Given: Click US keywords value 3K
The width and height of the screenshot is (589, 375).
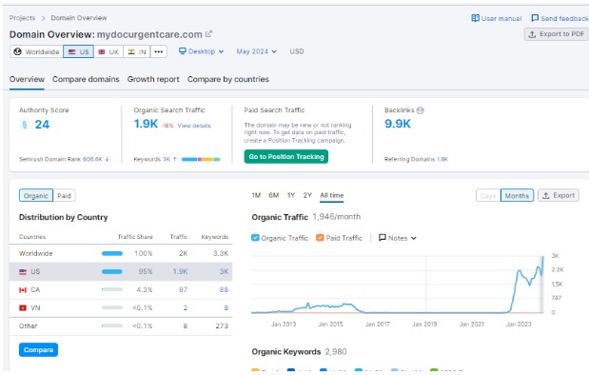Looking at the screenshot, I should (224, 271).
